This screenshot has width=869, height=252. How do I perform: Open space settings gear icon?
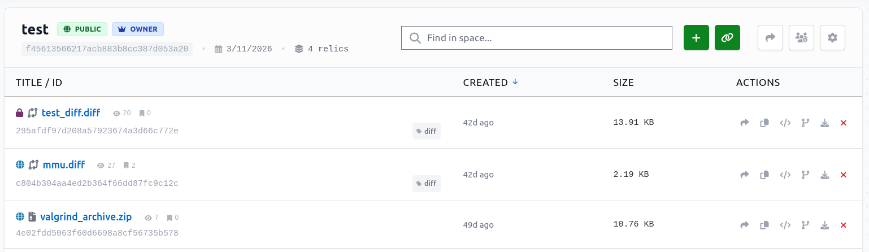click(x=832, y=38)
